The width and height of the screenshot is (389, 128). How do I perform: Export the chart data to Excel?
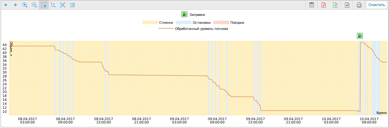coord(335,5)
